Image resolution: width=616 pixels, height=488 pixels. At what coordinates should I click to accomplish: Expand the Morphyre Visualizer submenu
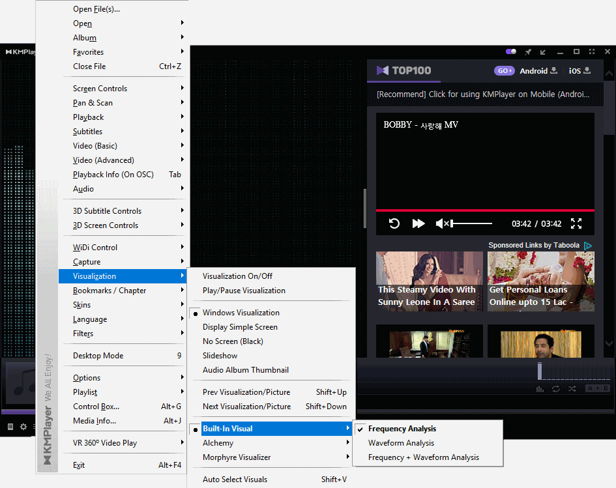(271, 457)
